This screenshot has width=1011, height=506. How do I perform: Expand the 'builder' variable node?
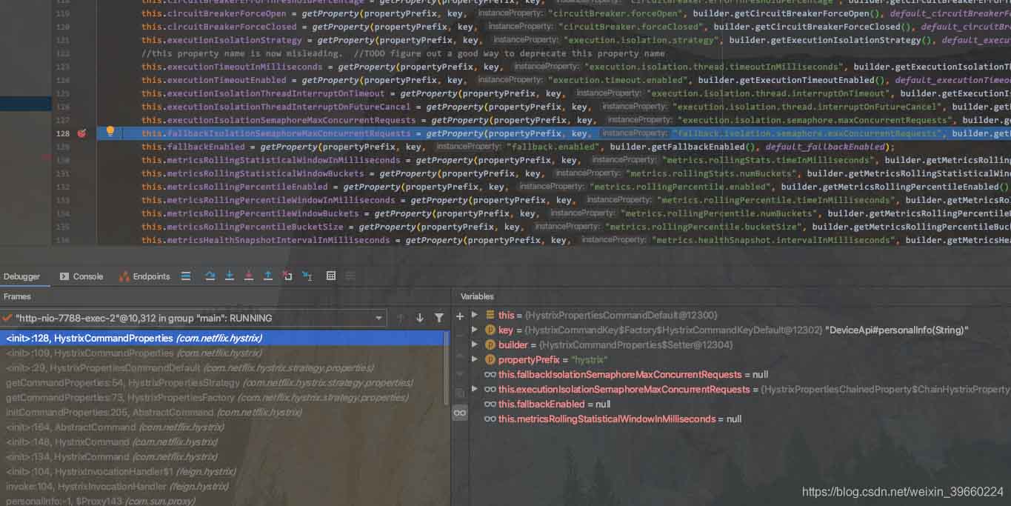[x=475, y=344]
